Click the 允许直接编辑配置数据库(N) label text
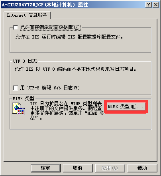Screen dimensions: 161x176 coord(50,27)
